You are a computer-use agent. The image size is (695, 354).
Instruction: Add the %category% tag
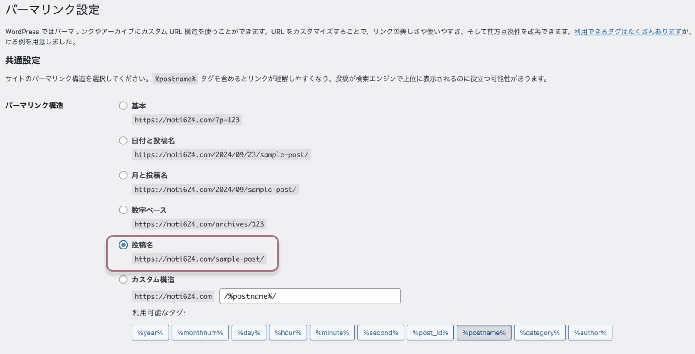pyautogui.click(x=540, y=333)
